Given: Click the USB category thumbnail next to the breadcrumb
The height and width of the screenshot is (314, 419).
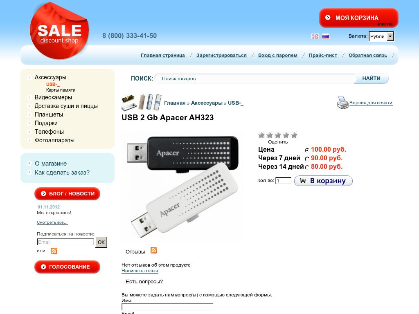Looking at the screenshot, I should [x=141, y=102].
